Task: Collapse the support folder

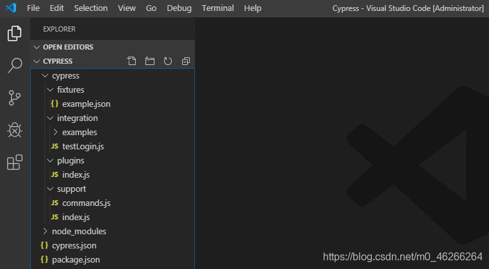Action: 50,189
